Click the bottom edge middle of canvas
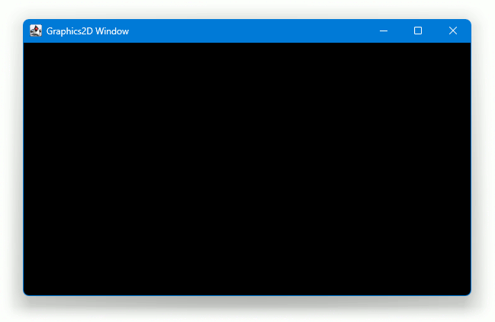 pyautogui.click(x=247, y=292)
